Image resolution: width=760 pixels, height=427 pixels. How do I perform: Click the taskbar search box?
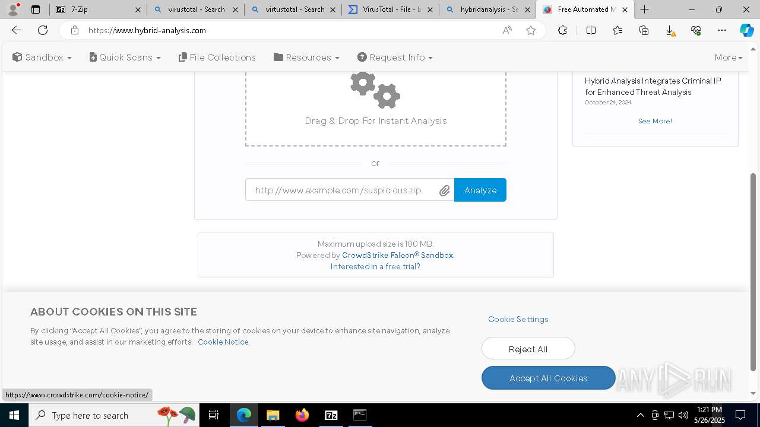coord(114,415)
